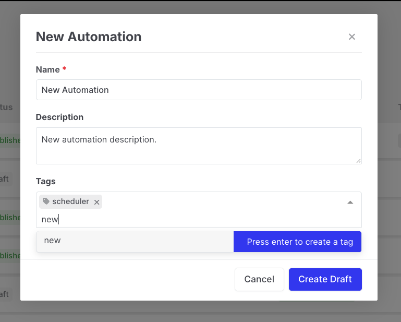401x322 pixels.
Task: Click into the Description textarea
Action: pos(199,146)
